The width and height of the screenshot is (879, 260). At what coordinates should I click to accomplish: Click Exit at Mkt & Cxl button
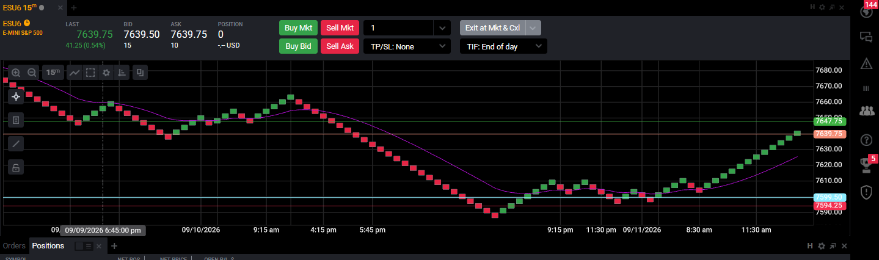[492, 28]
